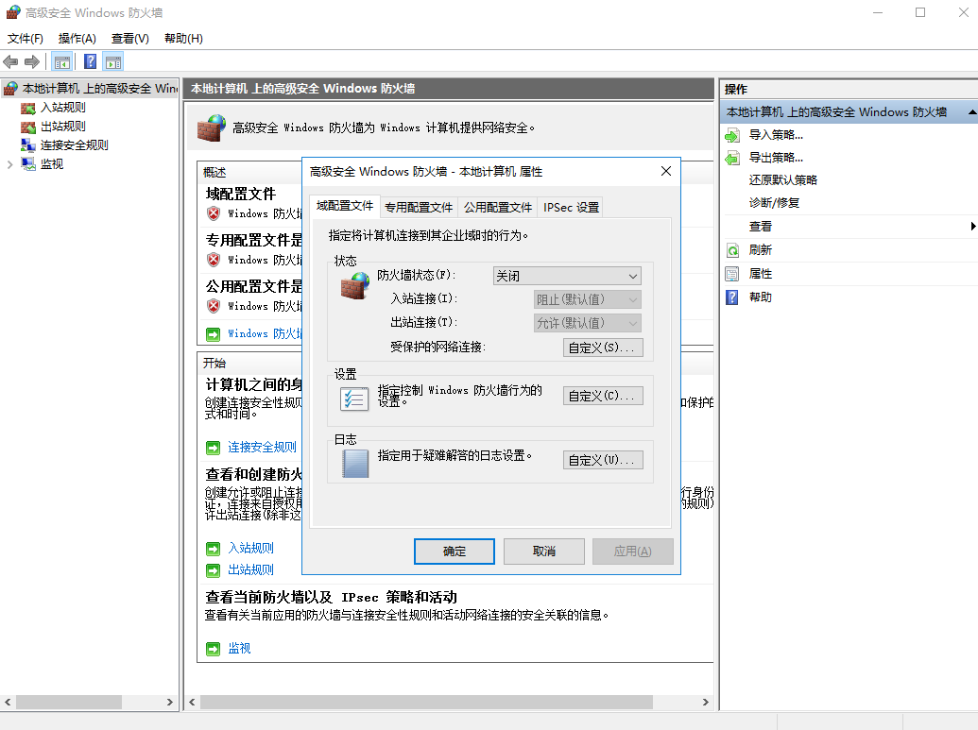Screen dimensions: 978x730
Task: Collapse the actions section header arrow
Action: point(970,111)
